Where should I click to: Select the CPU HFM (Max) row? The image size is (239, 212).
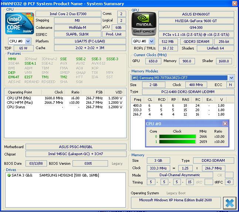[x=64, y=103]
